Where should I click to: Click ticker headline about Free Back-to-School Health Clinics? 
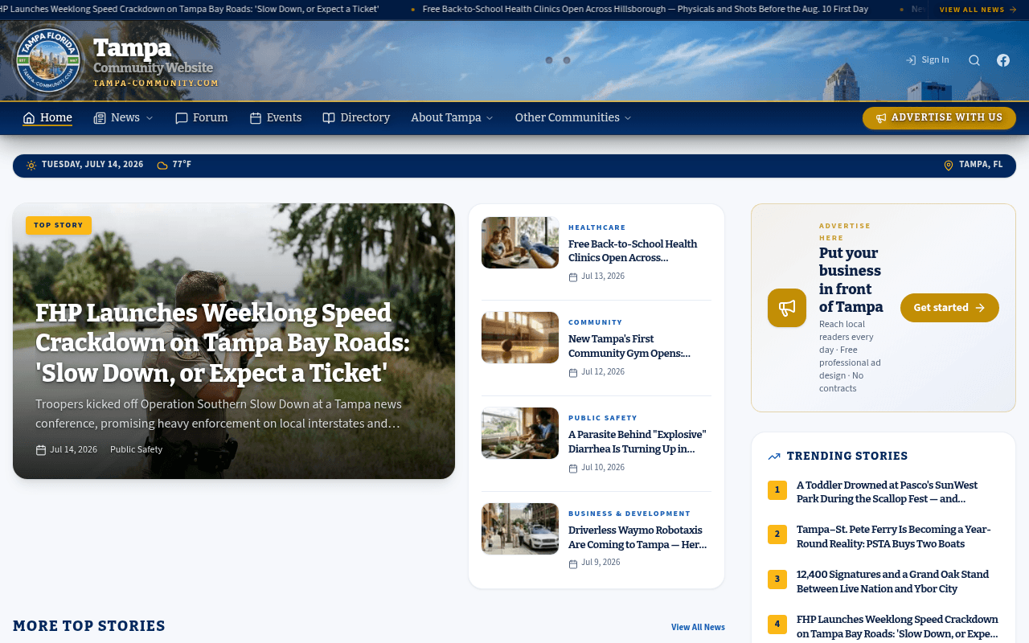click(x=645, y=10)
